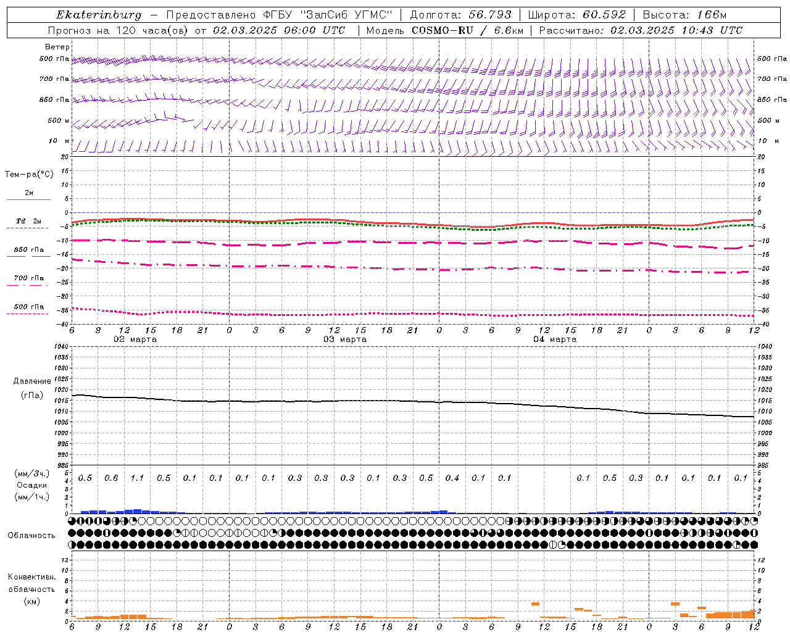
Task: Select the "Ветер" wind panel label
Action: pos(57,47)
